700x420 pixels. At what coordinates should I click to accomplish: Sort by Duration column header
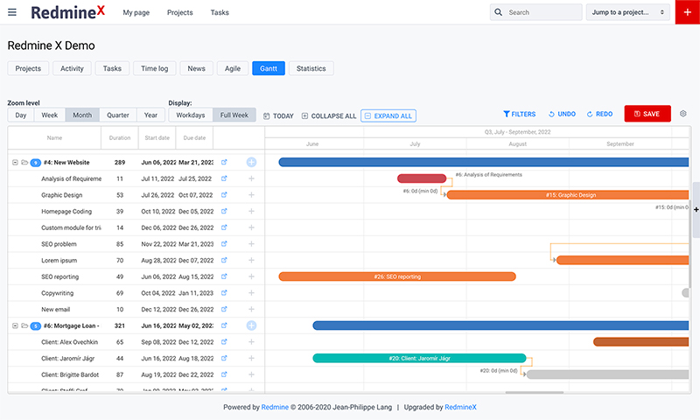[120, 138]
